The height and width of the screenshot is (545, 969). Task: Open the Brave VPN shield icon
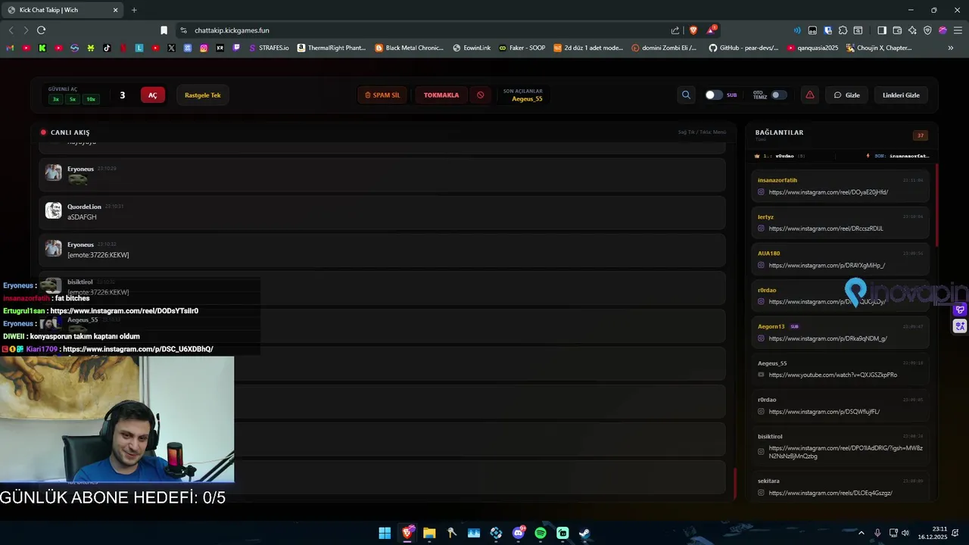point(927,30)
